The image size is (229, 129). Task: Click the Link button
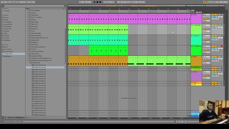coord(3,2)
